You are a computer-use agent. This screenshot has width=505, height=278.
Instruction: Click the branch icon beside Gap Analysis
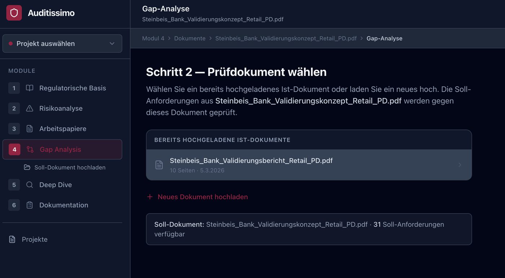[x=29, y=149]
